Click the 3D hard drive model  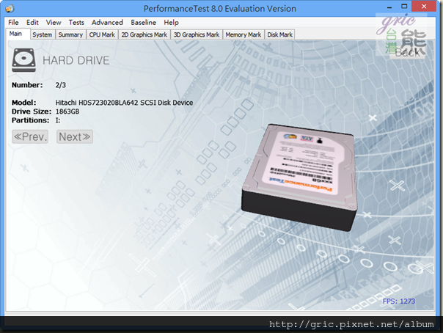pyautogui.click(x=299, y=178)
